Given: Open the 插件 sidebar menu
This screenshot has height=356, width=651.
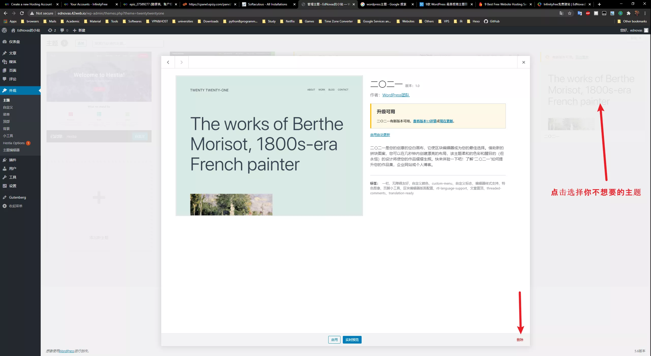Looking at the screenshot, I should (12, 160).
